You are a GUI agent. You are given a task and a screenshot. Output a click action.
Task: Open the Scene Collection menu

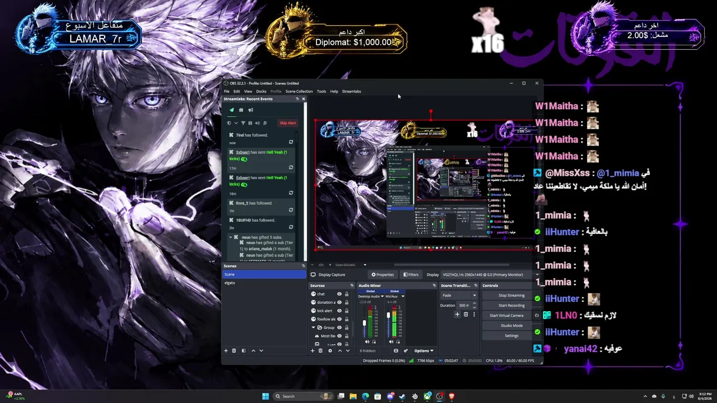299,91
